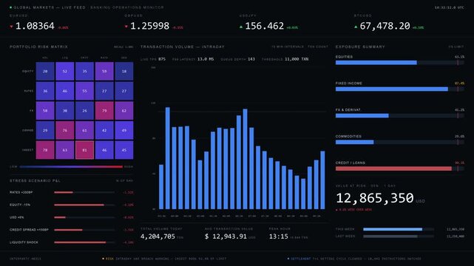Click the Commodities exposure bar
This screenshot has width=474, height=266.
[x=399, y=142]
